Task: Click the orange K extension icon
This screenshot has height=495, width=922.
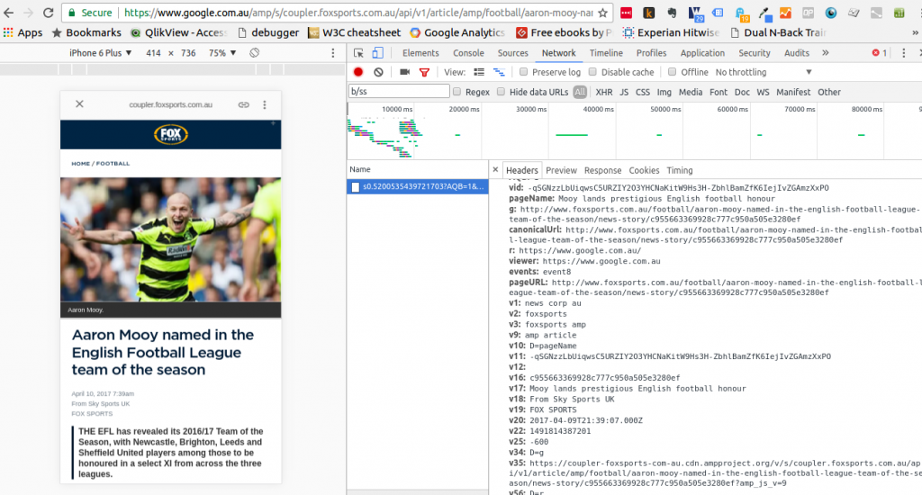Action: click(x=648, y=13)
